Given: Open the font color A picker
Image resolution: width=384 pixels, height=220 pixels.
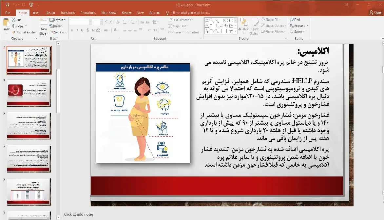Looking at the screenshot, I should [115, 30].
